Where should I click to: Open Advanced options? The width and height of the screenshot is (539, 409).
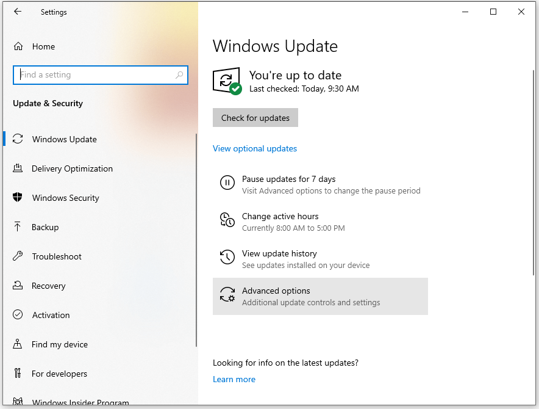tap(320, 297)
